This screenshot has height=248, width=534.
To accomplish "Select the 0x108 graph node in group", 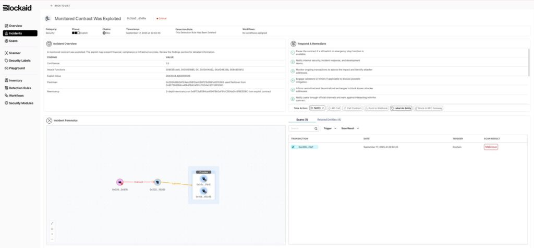I will 203,191.
